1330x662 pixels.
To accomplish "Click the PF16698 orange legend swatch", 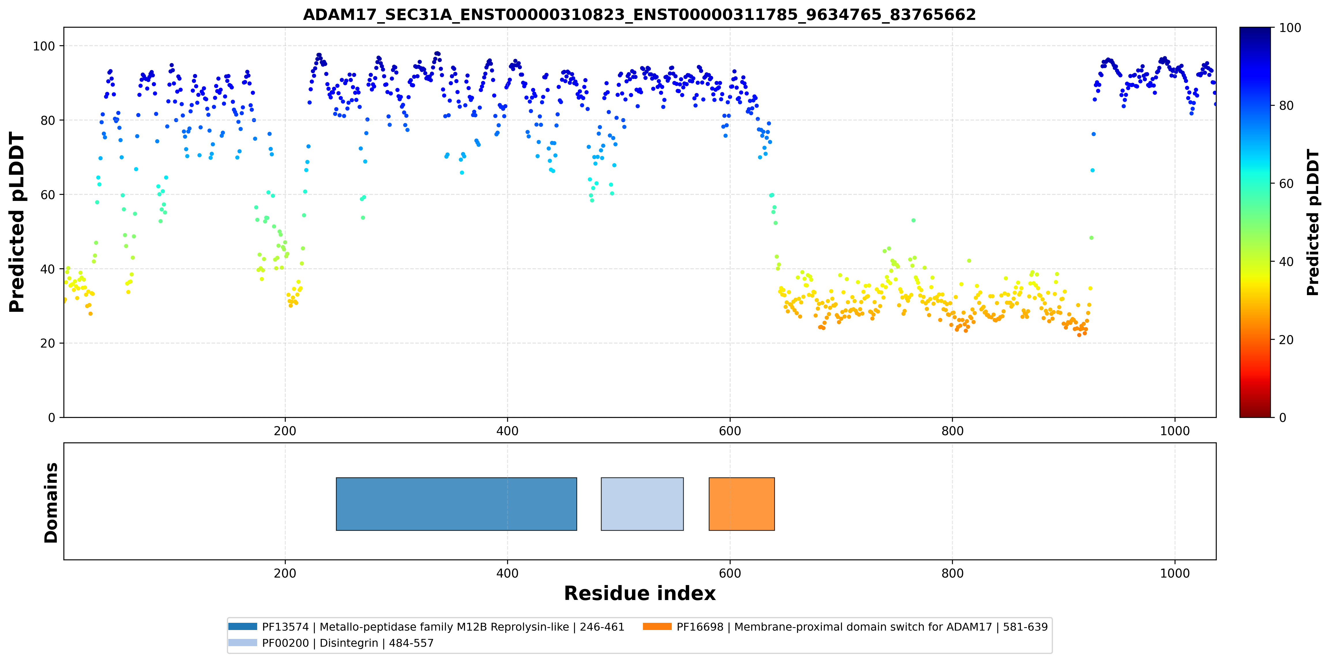I will point(657,626).
